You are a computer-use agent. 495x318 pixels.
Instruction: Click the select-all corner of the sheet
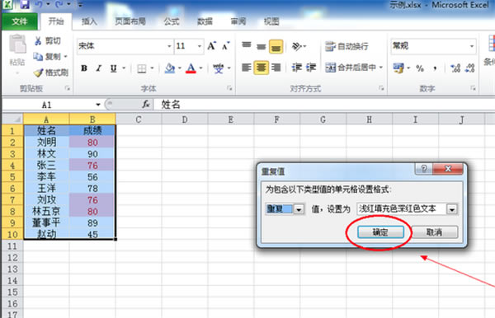pyautogui.click(x=12, y=119)
